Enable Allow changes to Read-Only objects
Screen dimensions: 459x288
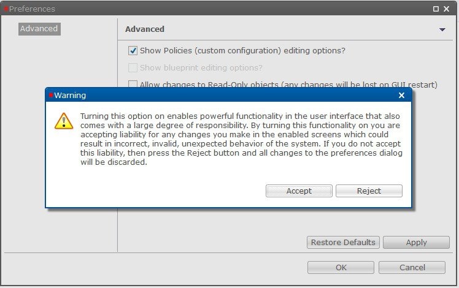tap(133, 84)
